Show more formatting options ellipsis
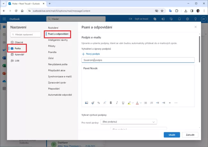Viewport: 208px width, 147px height. coord(176,103)
